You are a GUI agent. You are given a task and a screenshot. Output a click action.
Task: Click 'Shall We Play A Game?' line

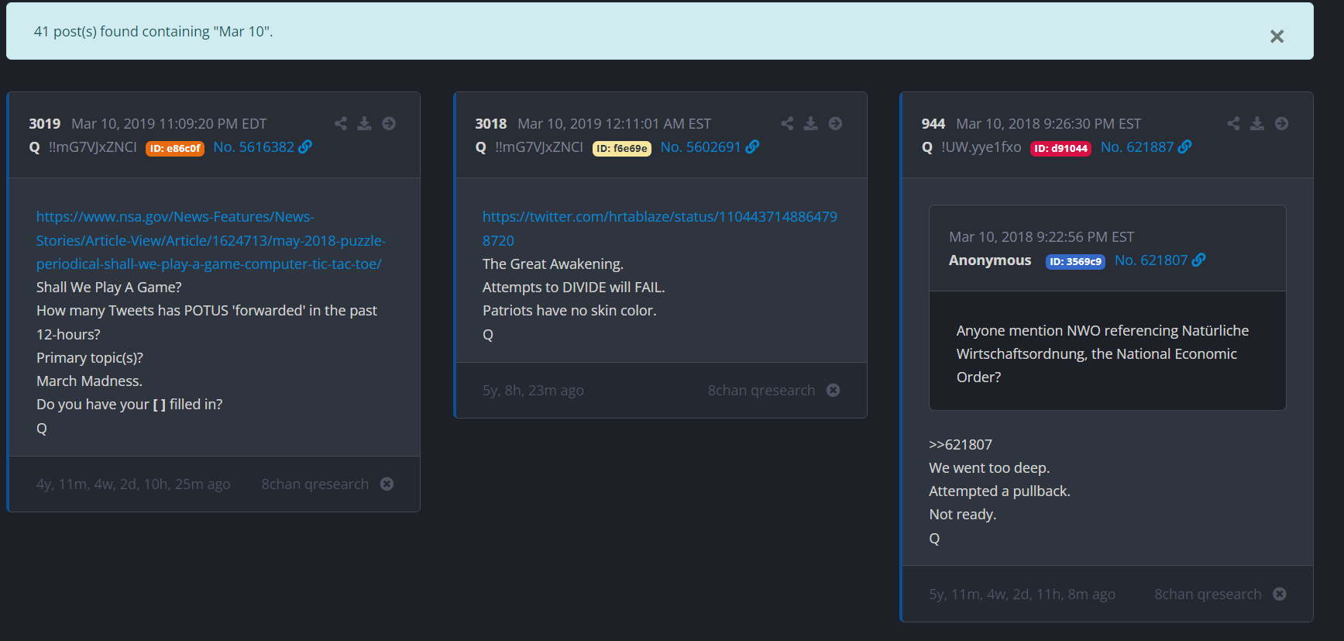pos(109,287)
